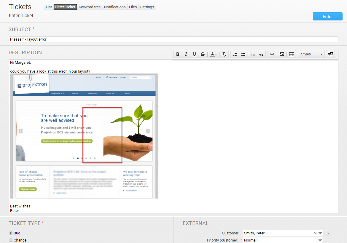
Task: Open customer search via the ellipsis button
Action: pos(327,233)
